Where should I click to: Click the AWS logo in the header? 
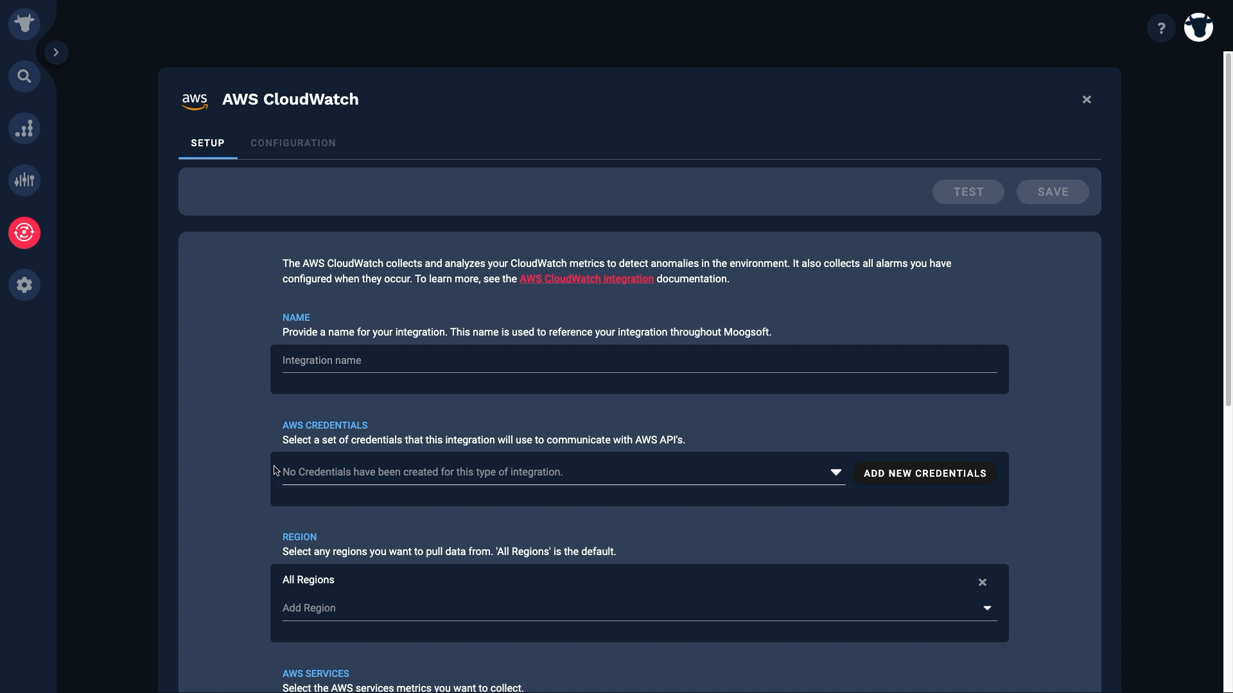(x=195, y=101)
